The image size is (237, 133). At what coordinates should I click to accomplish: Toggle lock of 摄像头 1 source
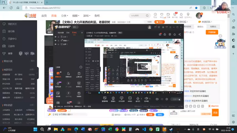(x=58, y=40)
